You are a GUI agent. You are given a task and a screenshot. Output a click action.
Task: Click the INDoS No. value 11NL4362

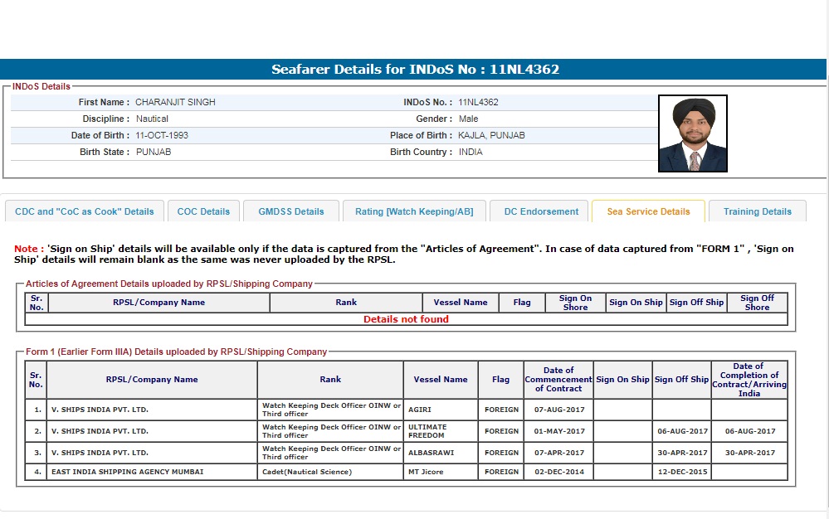click(x=478, y=102)
